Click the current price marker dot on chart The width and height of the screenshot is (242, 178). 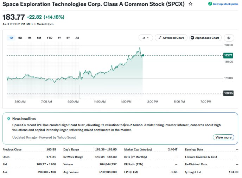tap(143, 55)
